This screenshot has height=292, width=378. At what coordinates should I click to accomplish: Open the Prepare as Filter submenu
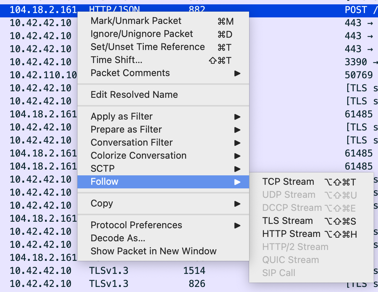point(126,130)
